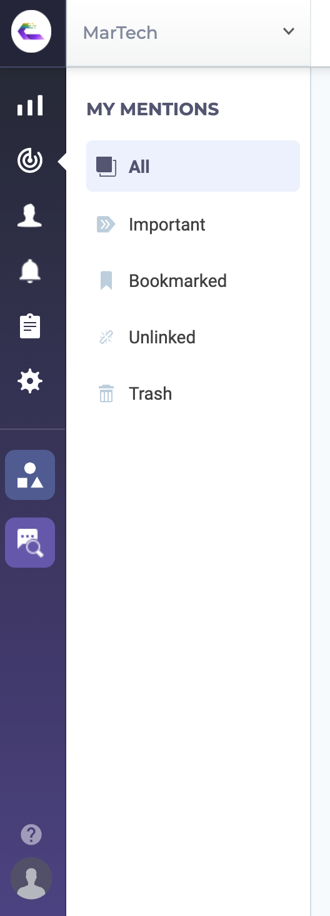Click the Trash bin icon

(106, 393)
